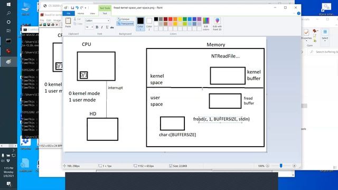Open the This PC desktop icon

(25, 9)
